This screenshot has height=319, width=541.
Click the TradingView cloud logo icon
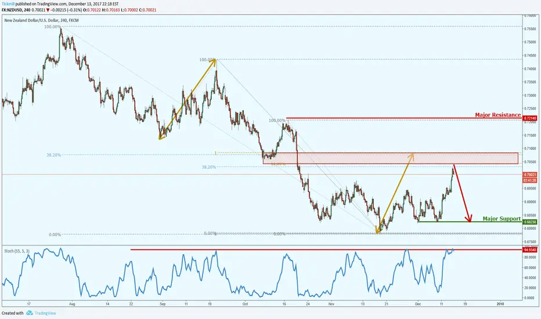pyautogui.click(x=30, y=313)
